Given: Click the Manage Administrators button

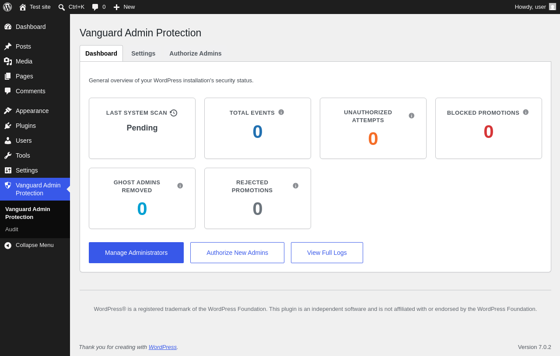Looking at the screenshot, I should (136, 253).
